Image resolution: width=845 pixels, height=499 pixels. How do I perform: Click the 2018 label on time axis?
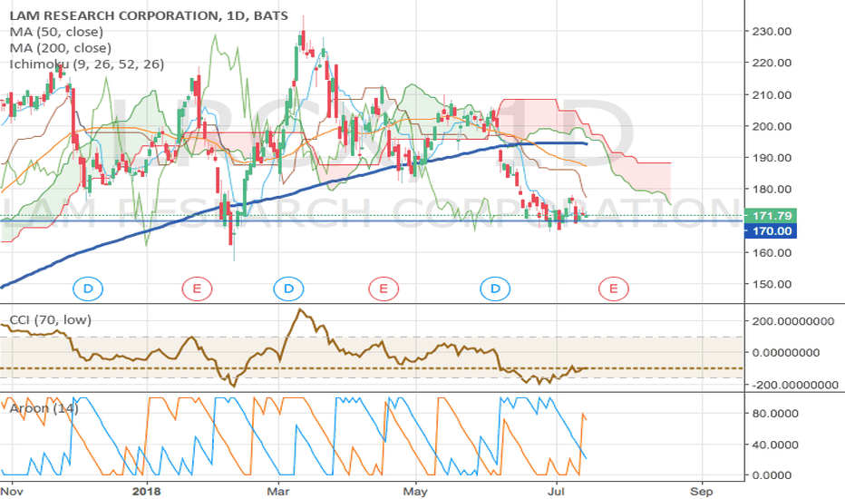tap(147, 492)
